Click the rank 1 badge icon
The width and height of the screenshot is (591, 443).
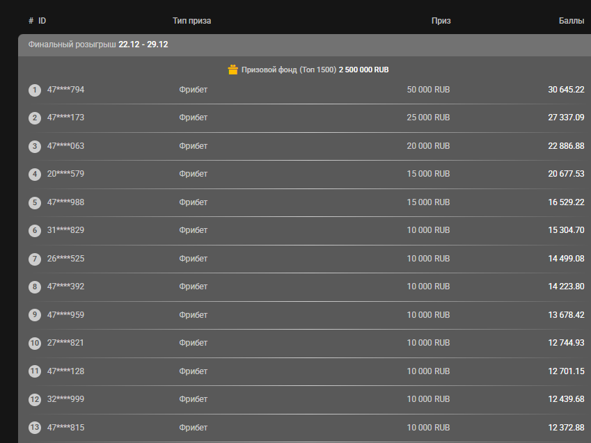(35, 90)
